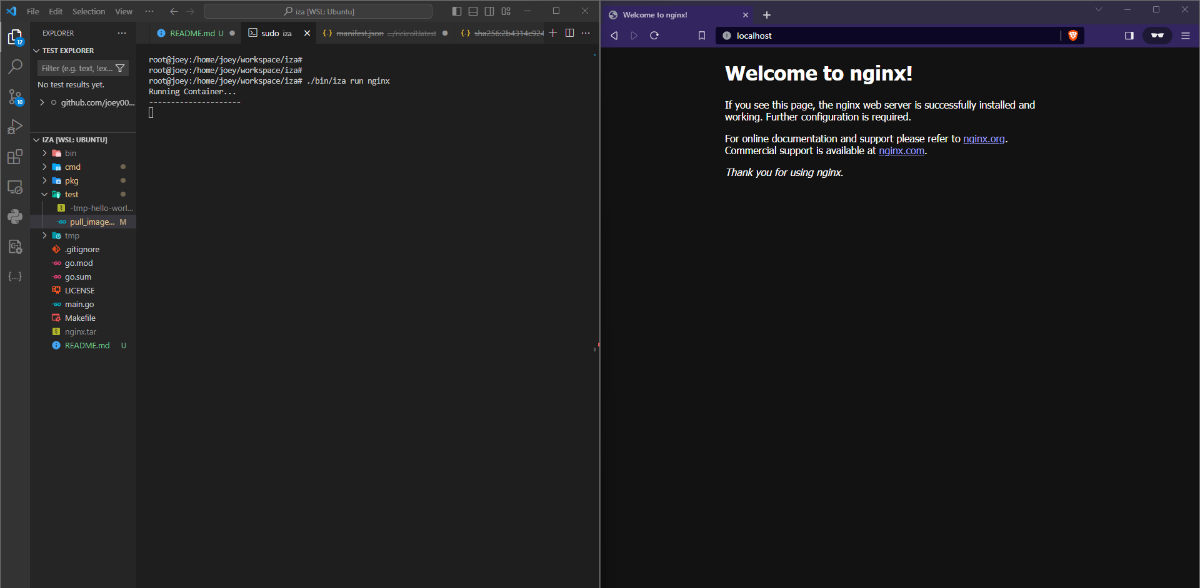The width and height of the screenshot is (1200, 588).
Task: Open the JSON braces view in activity bar
Action: 15,277
